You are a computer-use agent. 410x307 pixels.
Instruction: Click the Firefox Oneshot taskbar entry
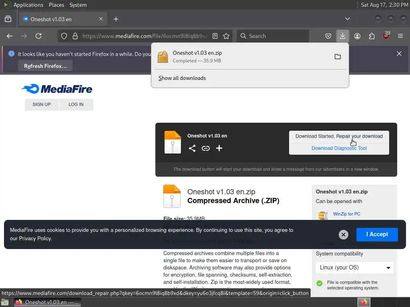[47, 302]
